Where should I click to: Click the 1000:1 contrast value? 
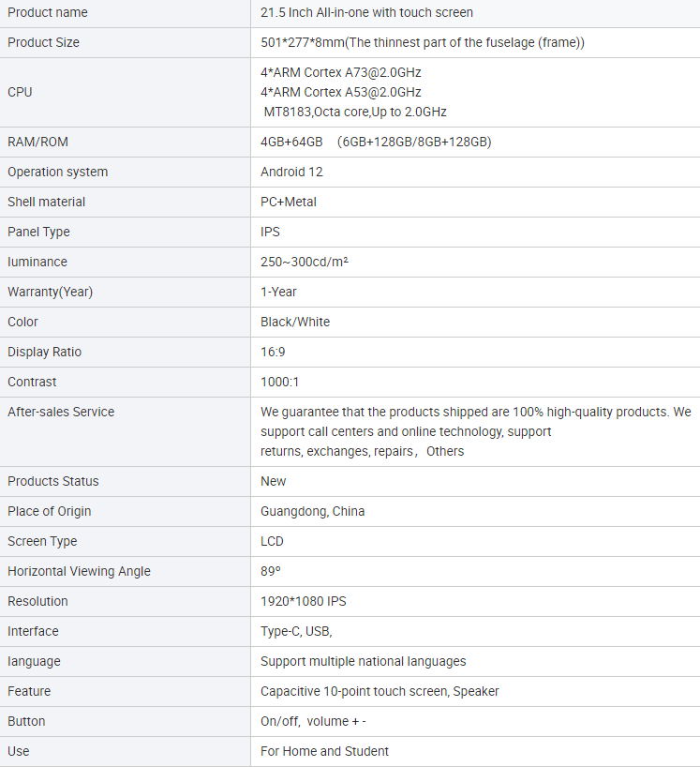pyautogui.click(x=279, y=382)
